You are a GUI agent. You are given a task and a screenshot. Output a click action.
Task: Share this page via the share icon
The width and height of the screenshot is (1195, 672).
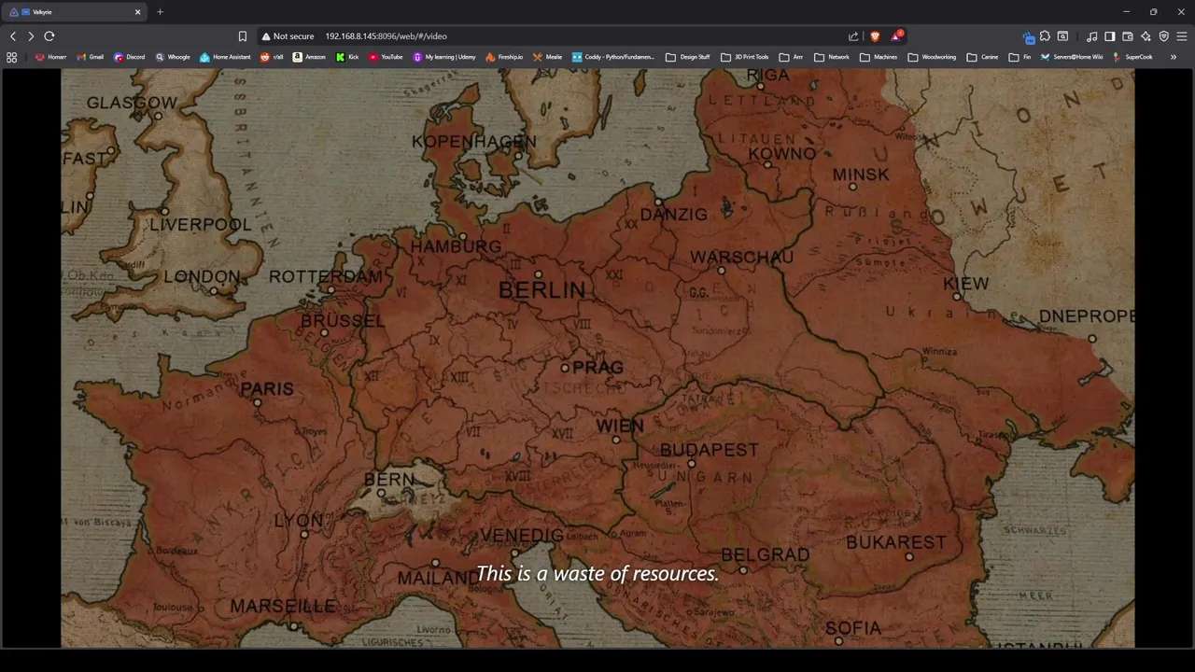[853, 36]
